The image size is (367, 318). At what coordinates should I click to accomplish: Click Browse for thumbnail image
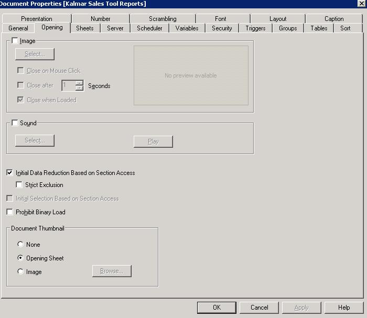112,271
